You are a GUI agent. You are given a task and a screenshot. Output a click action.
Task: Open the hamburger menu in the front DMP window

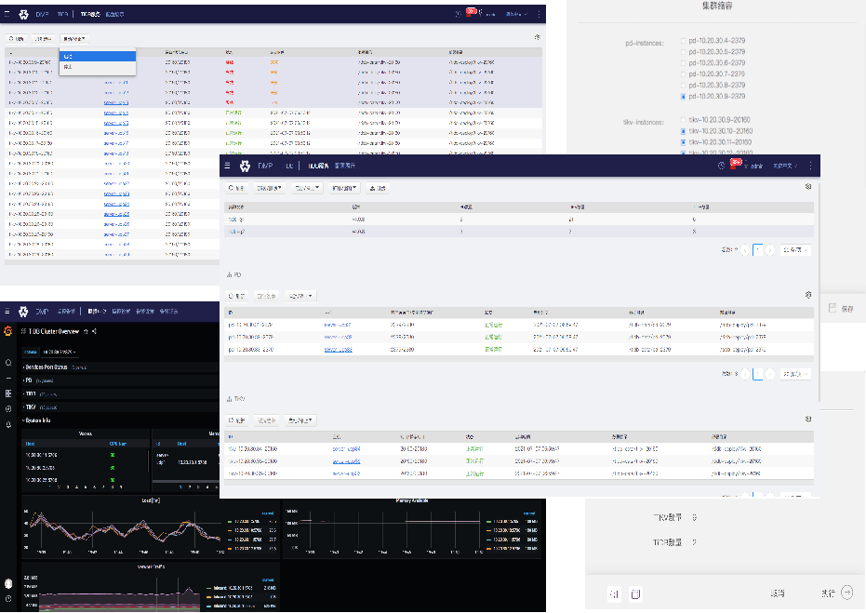229,166
